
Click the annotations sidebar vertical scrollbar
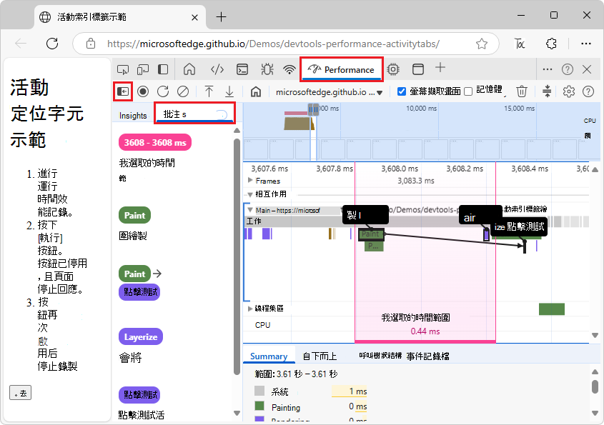click(237, 256)
